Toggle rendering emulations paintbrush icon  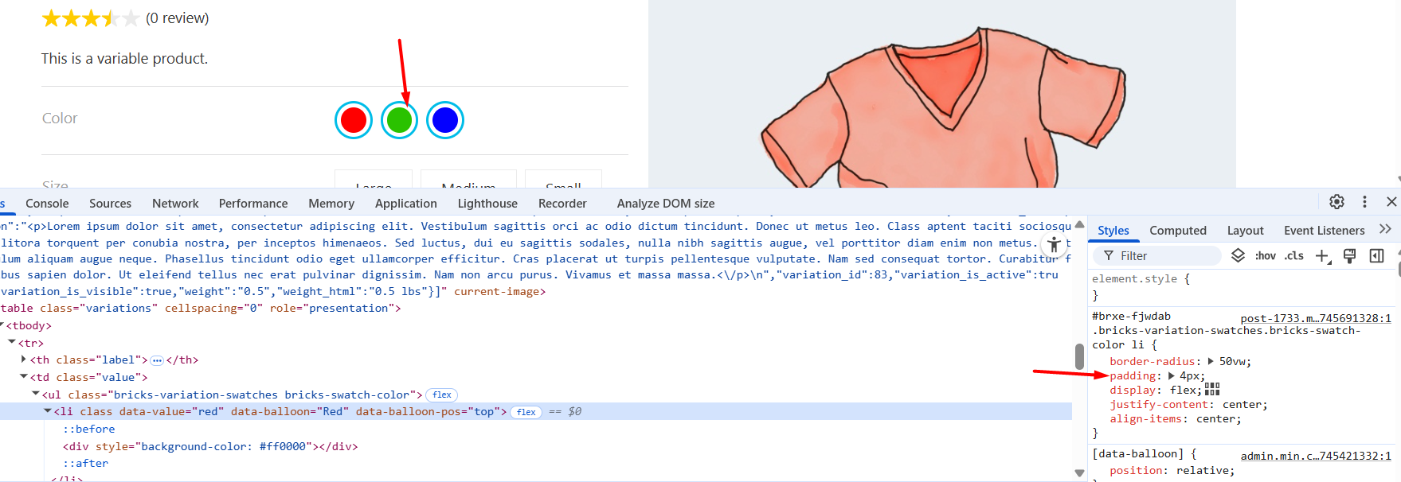(1349, 255)
